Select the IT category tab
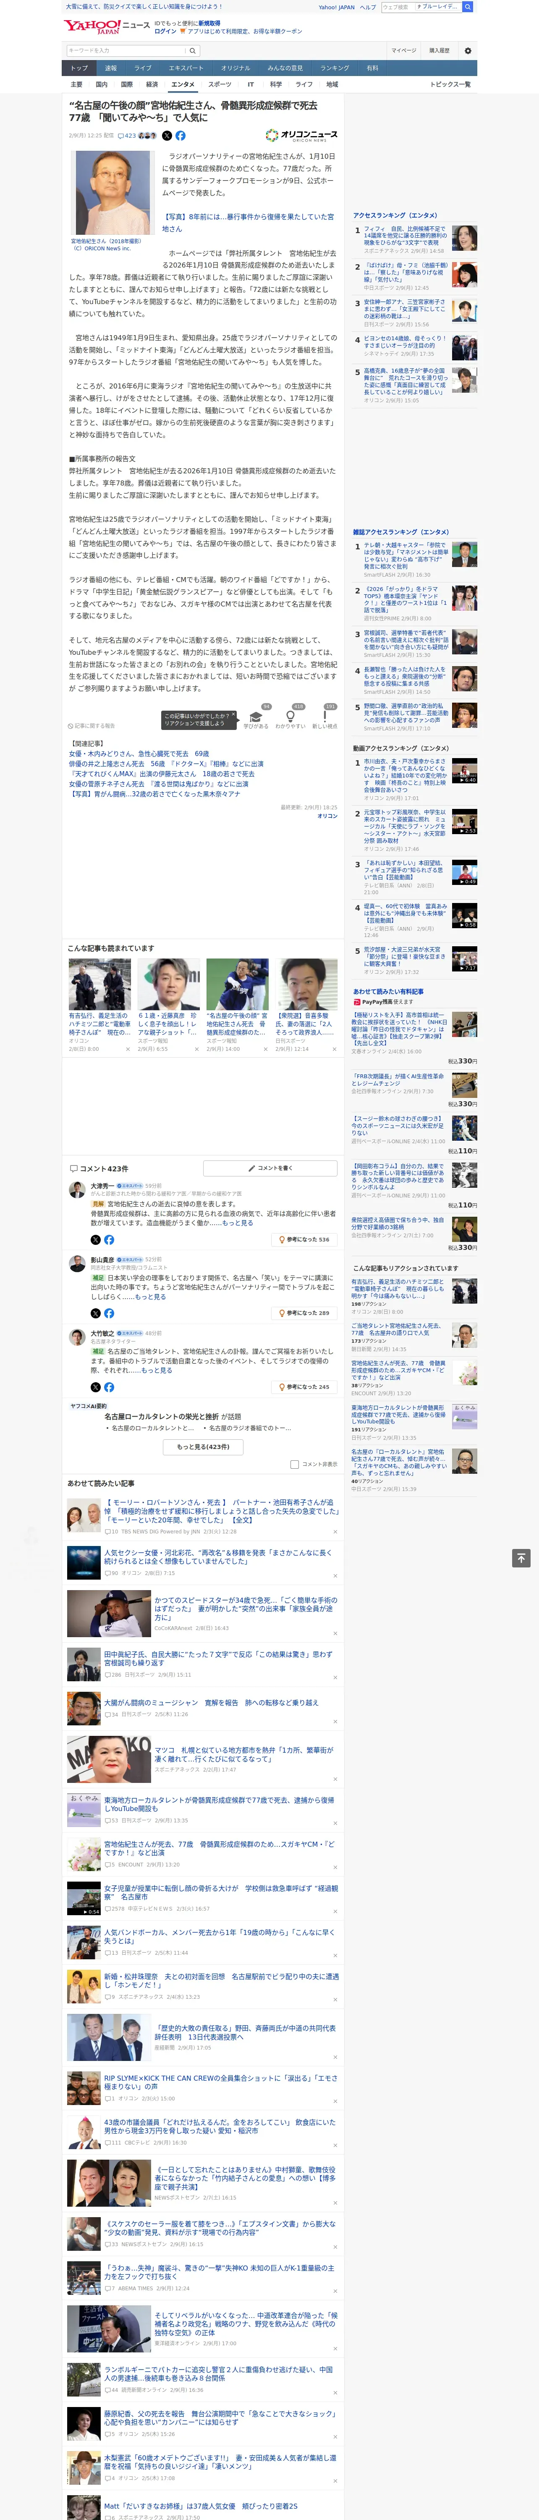The height and width of the screenshot is (2520, 539). coord(251,84)
